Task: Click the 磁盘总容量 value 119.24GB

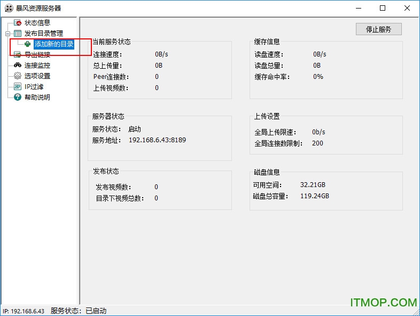Action: pos(314,196)
